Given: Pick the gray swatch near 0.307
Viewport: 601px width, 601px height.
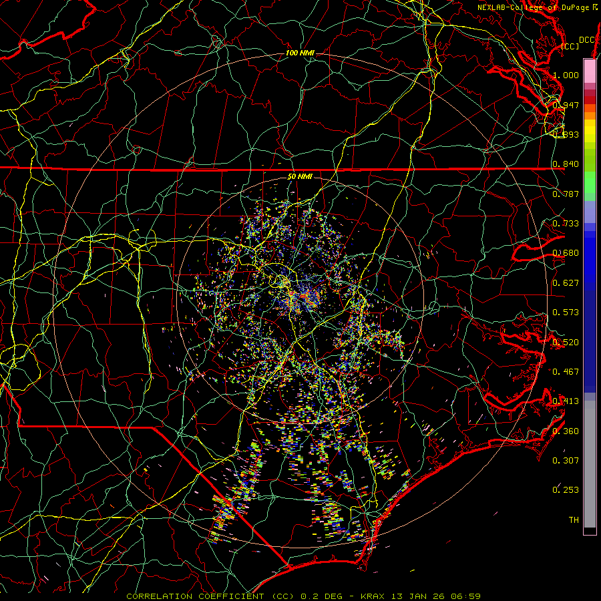Looking at the screenshot, I should pos(590,464).
